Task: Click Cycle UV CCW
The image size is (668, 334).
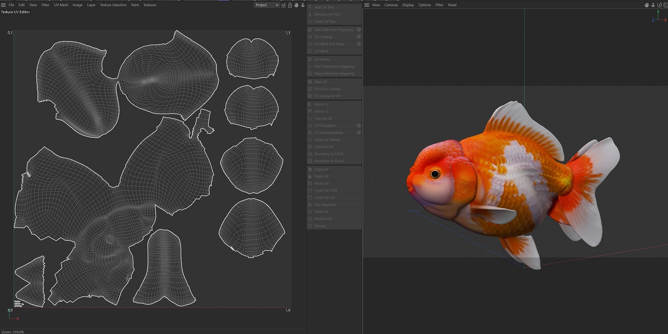Action: 334,191
